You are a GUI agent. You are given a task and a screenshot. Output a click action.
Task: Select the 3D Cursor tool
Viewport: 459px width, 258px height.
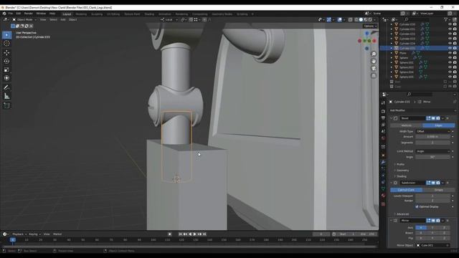tap(6, 43)
